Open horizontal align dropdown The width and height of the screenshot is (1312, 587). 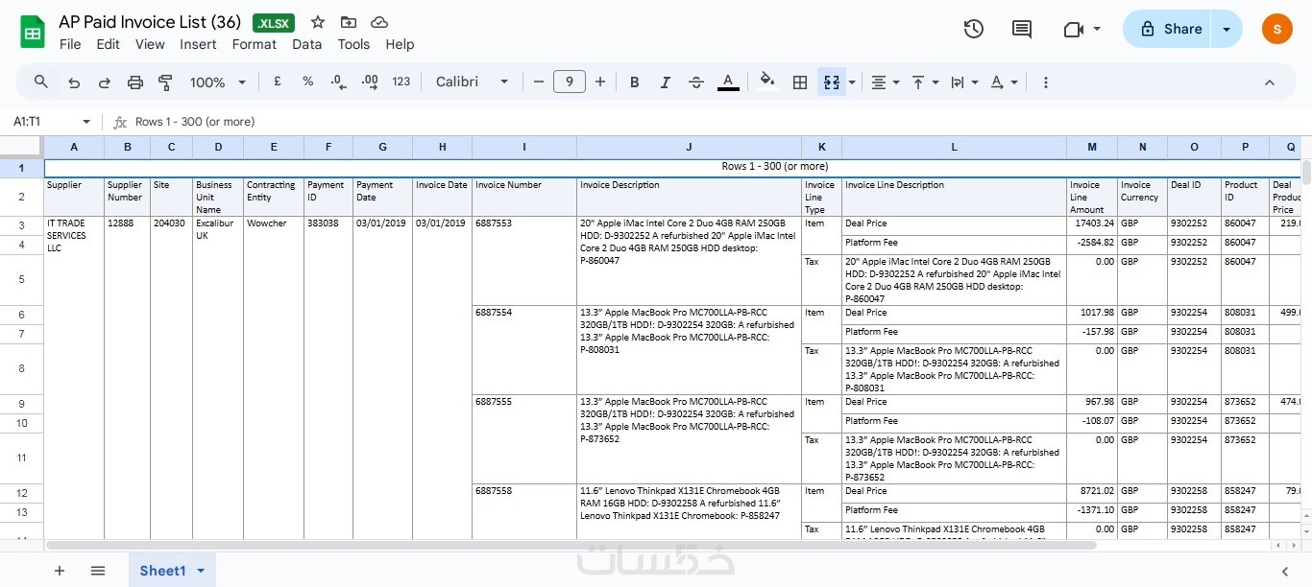pyautogui.click(x=885, y=82)
